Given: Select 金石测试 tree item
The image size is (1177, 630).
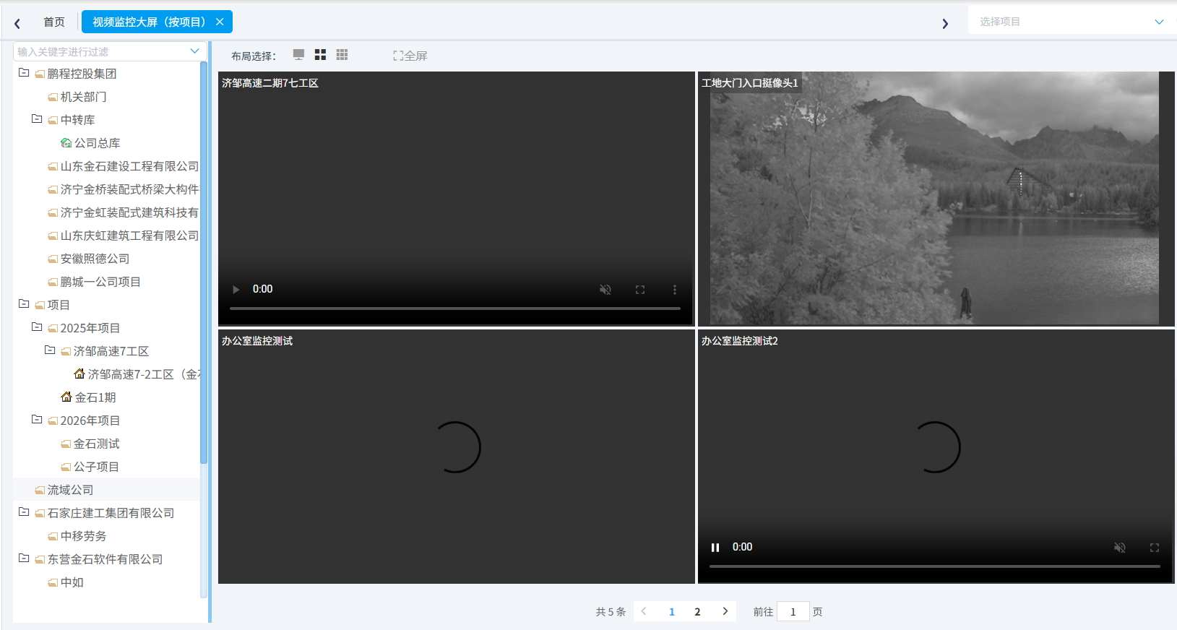Looking at the screenshot, I should click(x=96, y=444).
